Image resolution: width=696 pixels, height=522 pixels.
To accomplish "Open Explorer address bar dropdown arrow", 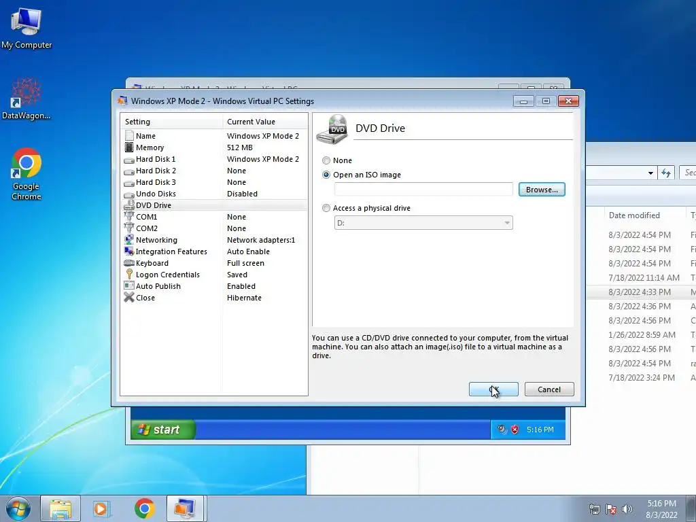I will pos(650,173).
